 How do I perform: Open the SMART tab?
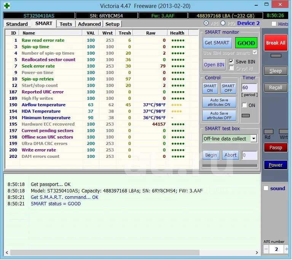pyautogui.click(x=44, y=24)
